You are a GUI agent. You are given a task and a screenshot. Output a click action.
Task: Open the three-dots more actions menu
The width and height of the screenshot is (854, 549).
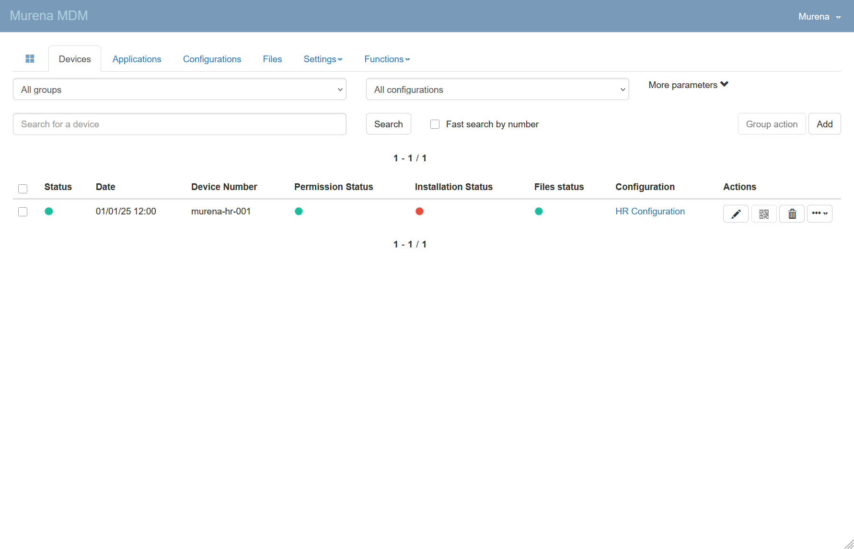(819, 213)
